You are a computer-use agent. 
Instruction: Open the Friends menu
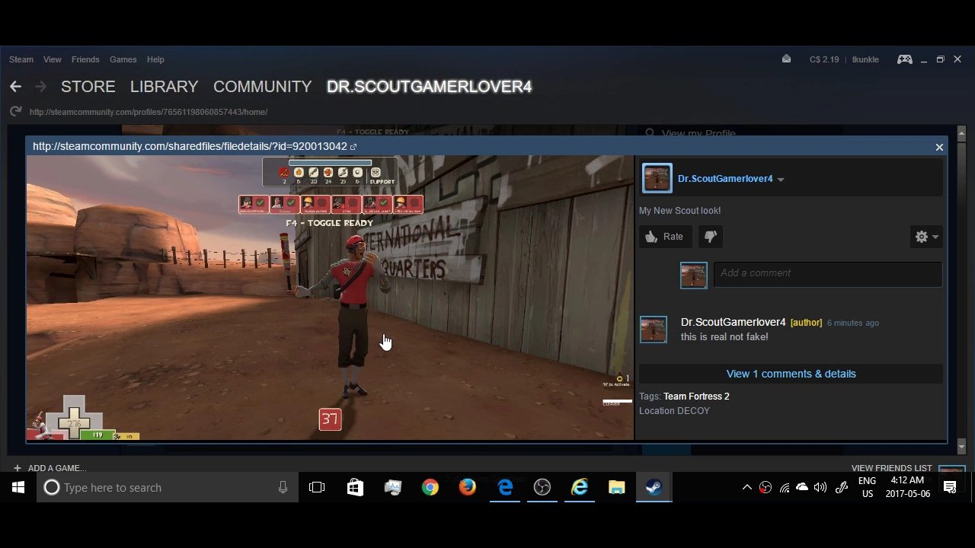click(85, 59)
